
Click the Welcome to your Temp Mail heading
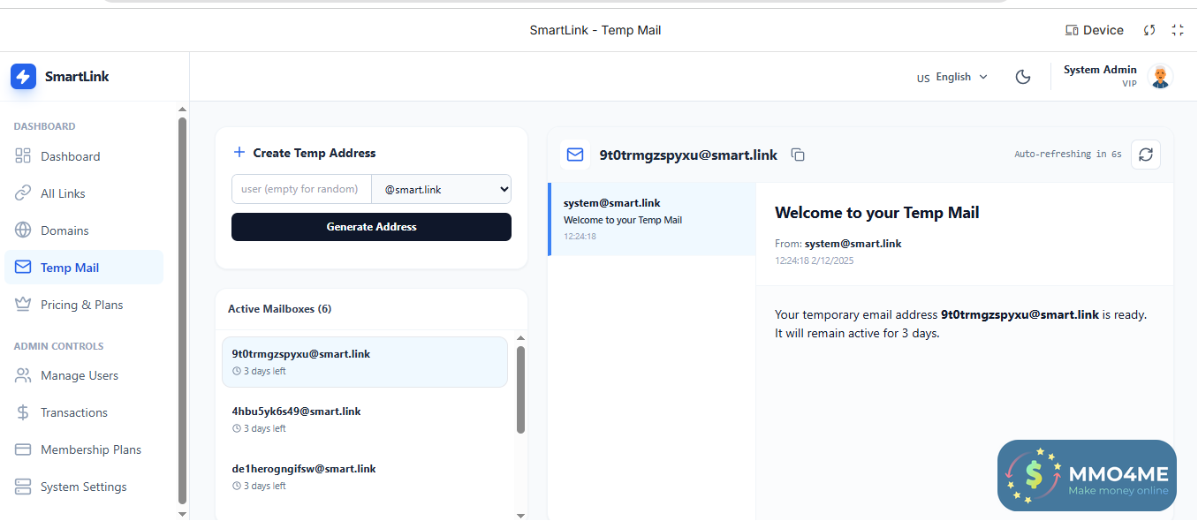click(876, 213)
